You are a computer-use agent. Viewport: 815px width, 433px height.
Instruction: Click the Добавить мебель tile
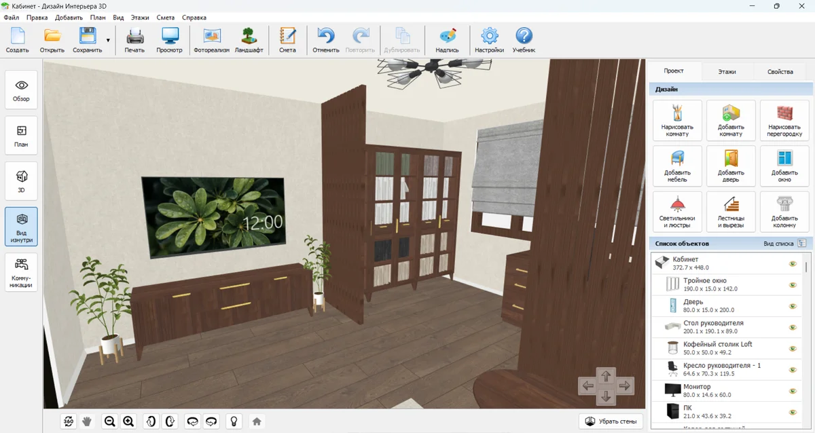pyautogui.click(x=677, y=166)
